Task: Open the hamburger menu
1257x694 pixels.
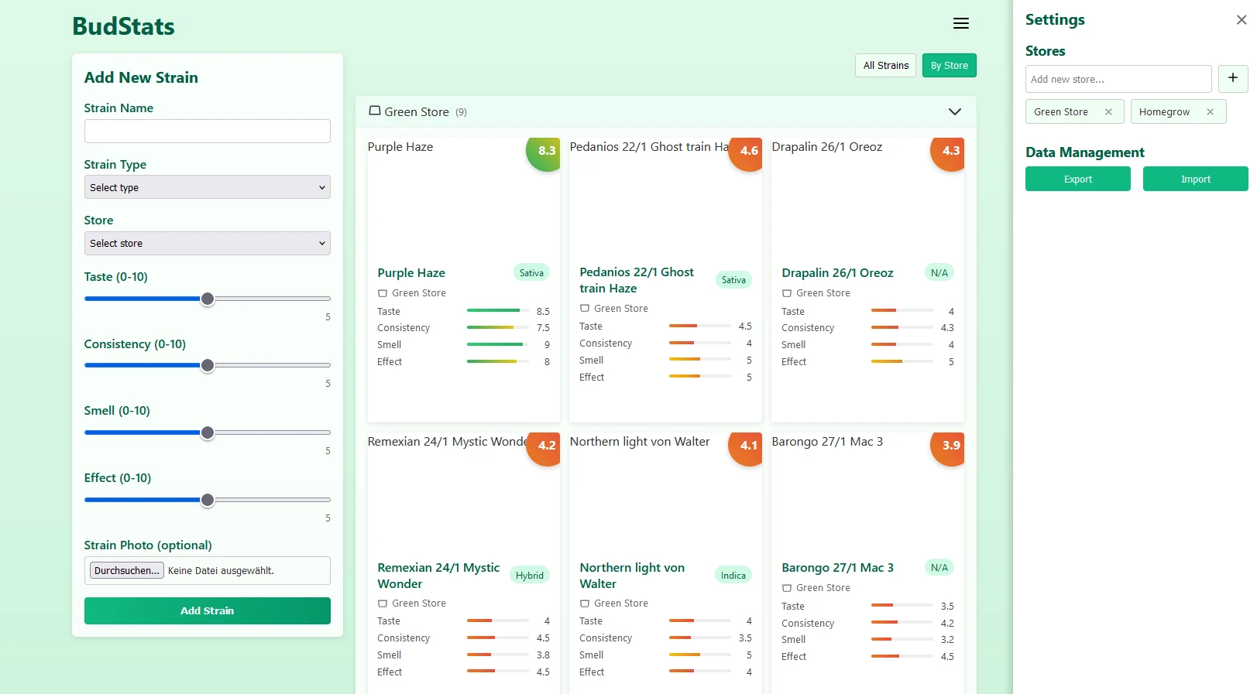Action: (x=961, y=23)
